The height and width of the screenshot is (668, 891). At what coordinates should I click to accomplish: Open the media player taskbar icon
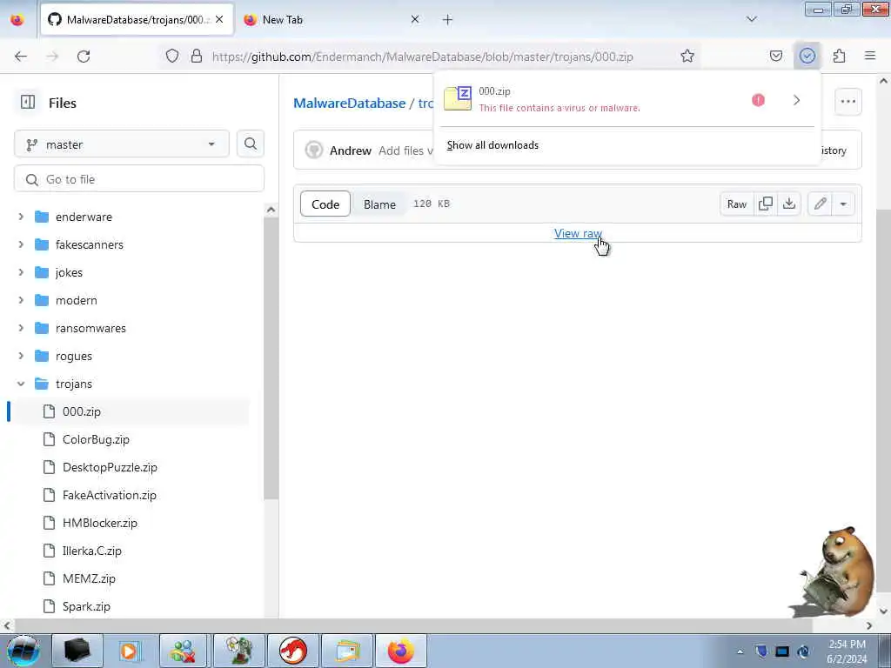click(x=129, y=651)
